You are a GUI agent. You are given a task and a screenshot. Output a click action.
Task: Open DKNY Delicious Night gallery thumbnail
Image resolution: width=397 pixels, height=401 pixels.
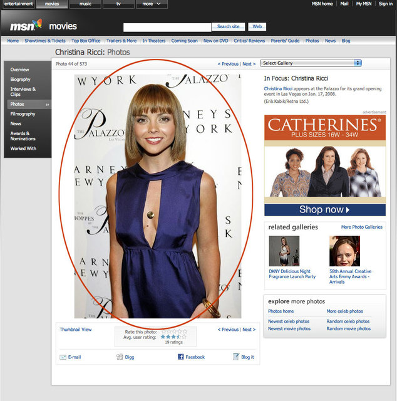click(284, 251)
